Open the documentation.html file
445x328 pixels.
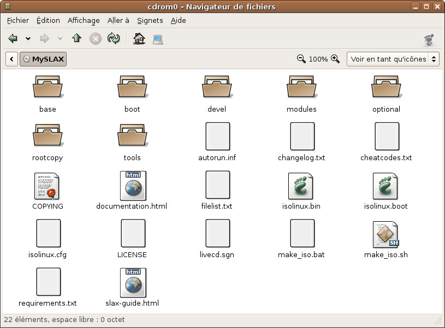pyautogui.click(x=132, y=186)
